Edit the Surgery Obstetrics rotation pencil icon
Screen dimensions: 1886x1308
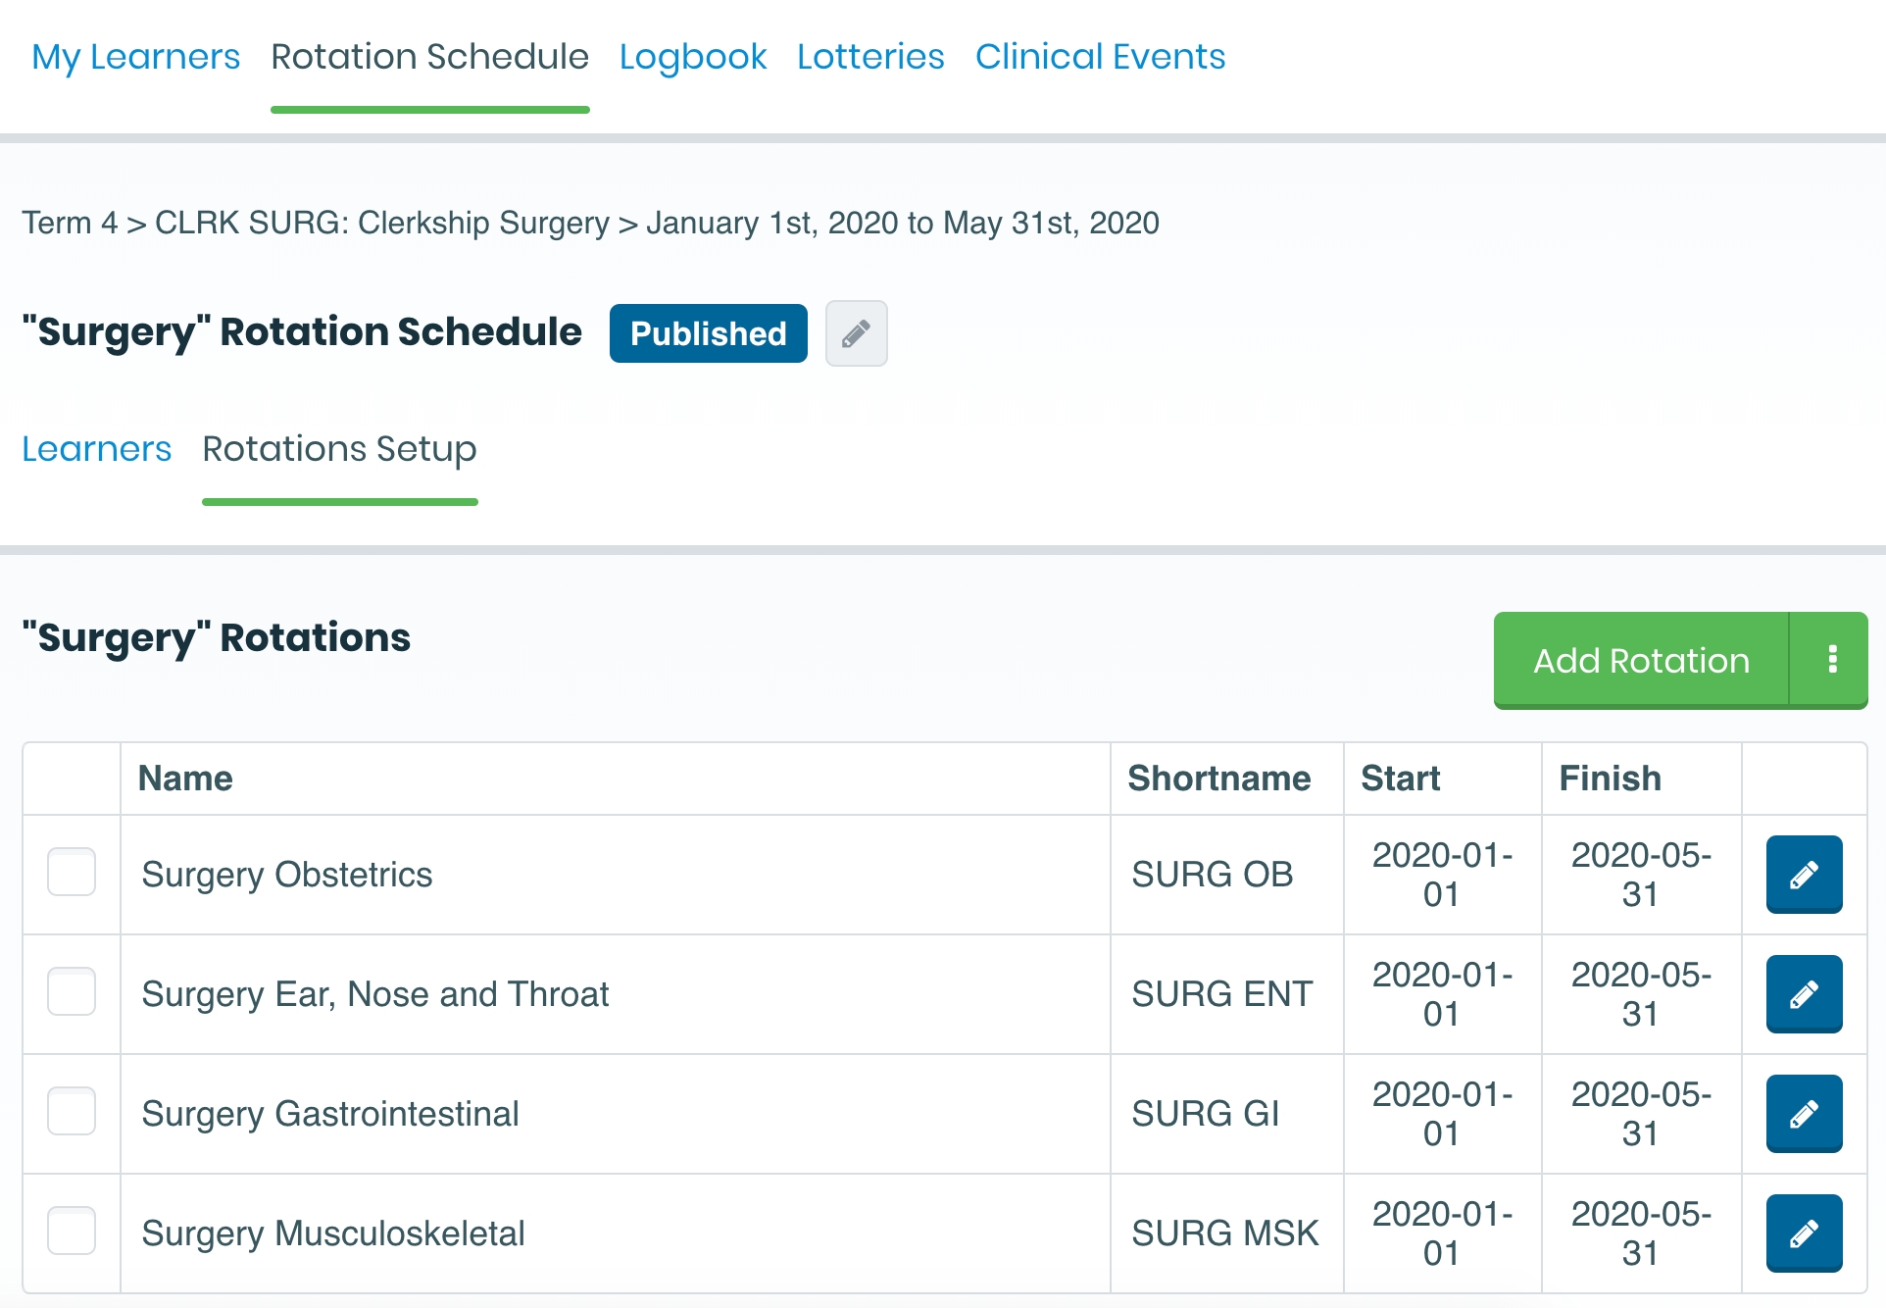click(x=1803, y=874)
